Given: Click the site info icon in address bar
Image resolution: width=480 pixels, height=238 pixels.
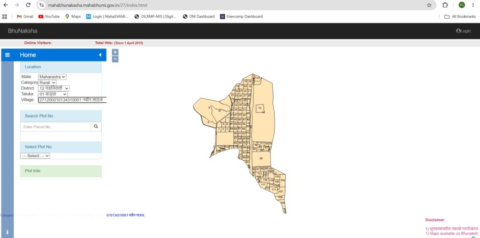Looking at the screenshot, I should click(x=42, y=5).
